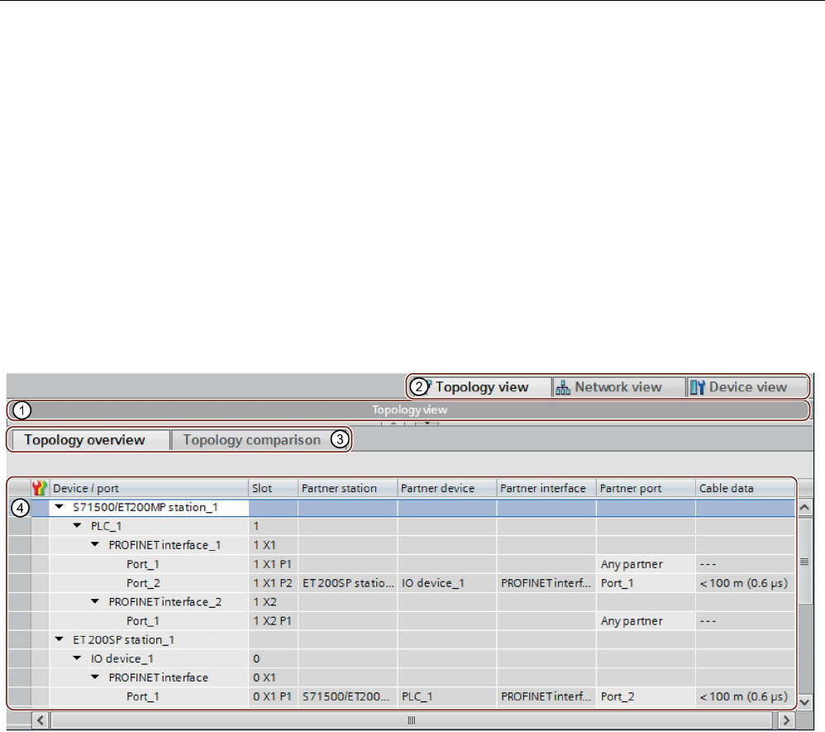Collapse the S71500/ET200MP station_1 node
This screenshot has height=732, width=825.
click(60, 507)
